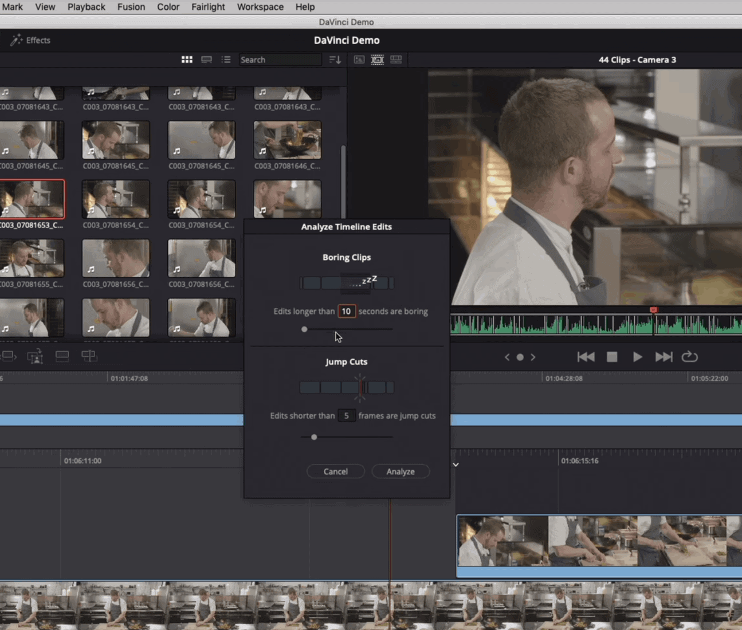742x630 pixels.
Task: Click the Smart Insert edit icon
Action: (x=9, y=356)
